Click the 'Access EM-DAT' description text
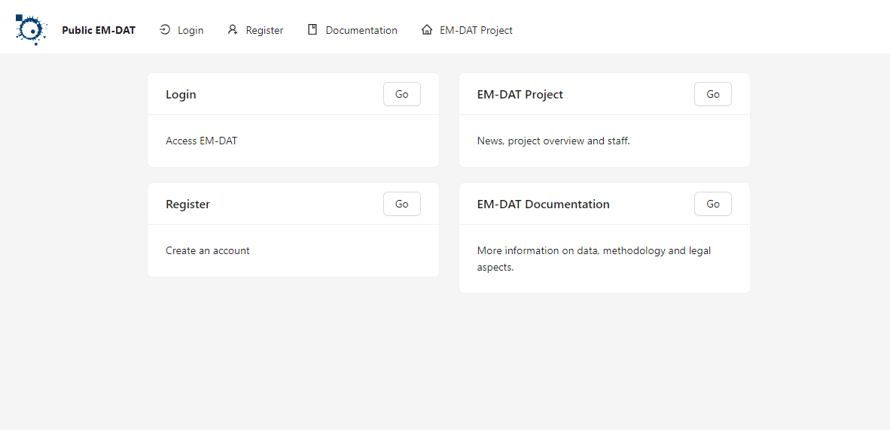Screen dimensions: 890x430 coord(202,141)
